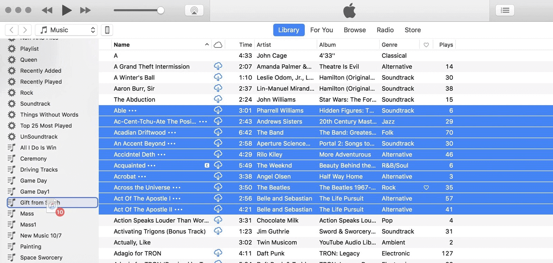Click the playlist icon beside Mass1

coord(11,224)
